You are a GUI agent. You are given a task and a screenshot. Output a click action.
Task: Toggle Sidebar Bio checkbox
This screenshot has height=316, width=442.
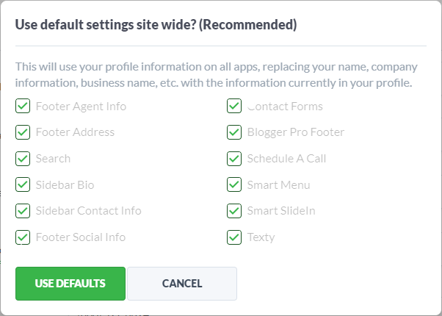(23, 184)
